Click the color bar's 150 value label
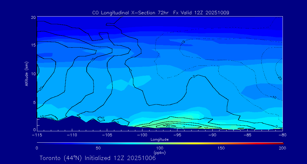This screenshot has width=307, height=164. coord(221,148)
